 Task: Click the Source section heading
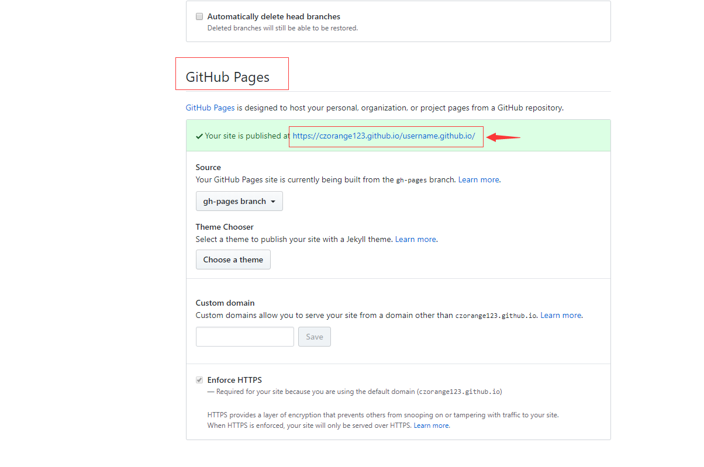[208, 167]
